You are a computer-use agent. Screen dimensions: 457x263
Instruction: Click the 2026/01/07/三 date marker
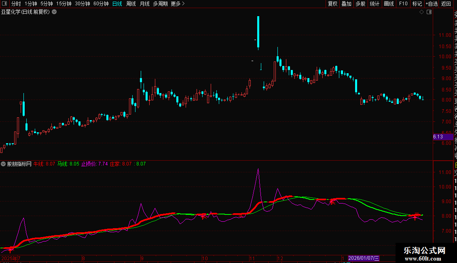click(x=364, y=258)
